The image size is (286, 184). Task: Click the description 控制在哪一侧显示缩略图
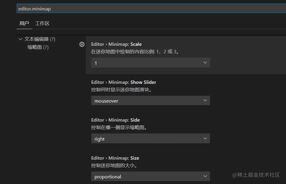pos(119,128)
